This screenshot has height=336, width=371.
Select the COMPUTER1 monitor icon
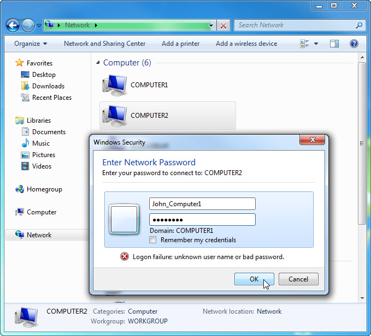115,85
